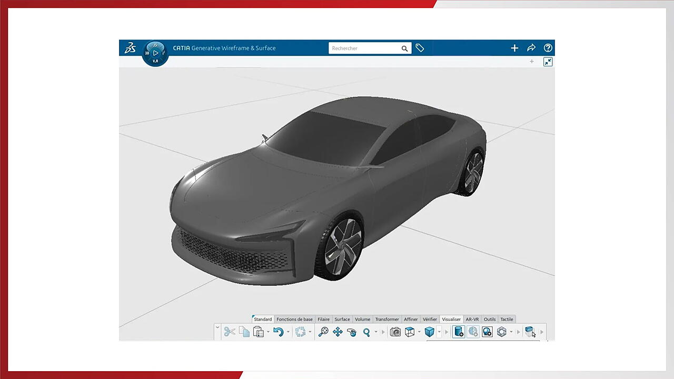Viewport: 674px width, 379px height.
Task: Select the Rotate view icon
Action: (x=352, y=332)
